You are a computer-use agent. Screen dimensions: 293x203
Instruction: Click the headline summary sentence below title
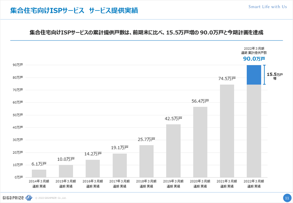[146, 33]
